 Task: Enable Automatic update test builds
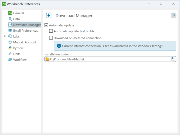(x=51, y=31)
